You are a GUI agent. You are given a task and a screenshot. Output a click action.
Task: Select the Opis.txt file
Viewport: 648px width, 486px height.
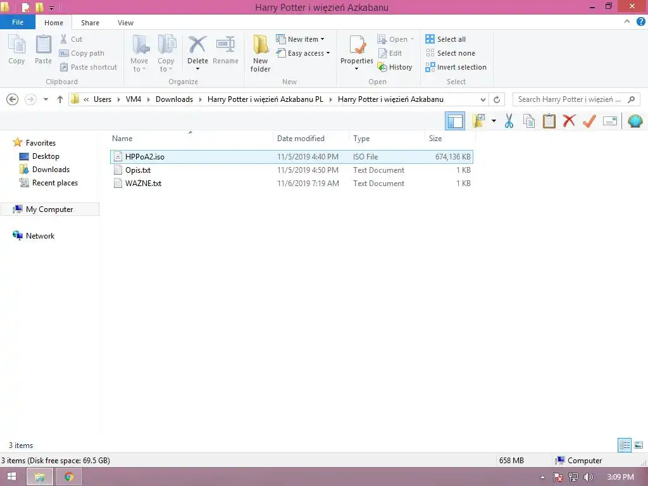[x=292, y=170]
